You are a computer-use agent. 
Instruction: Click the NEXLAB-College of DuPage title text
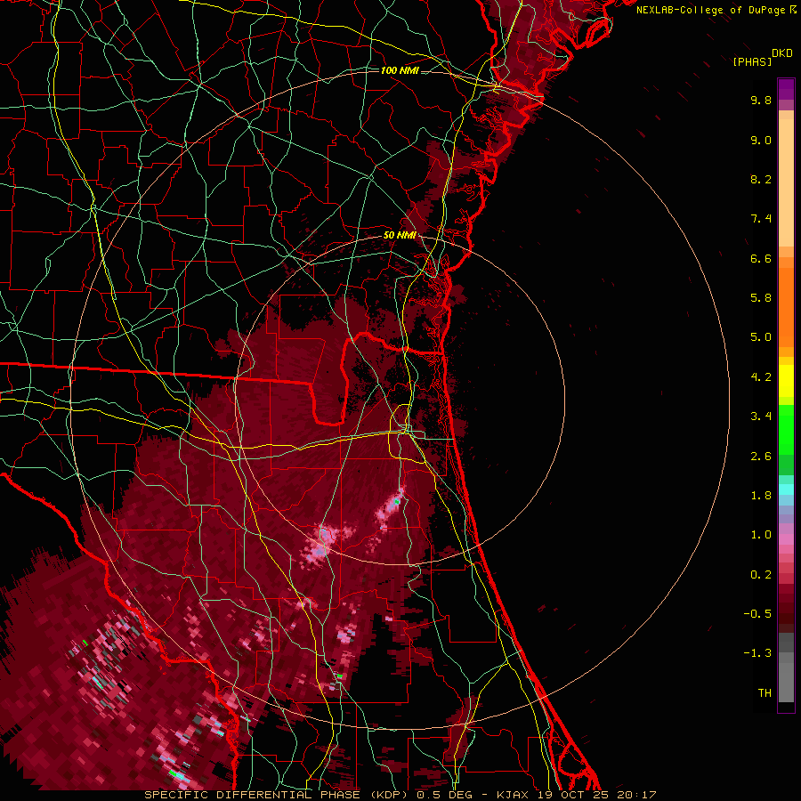point(710,10)
